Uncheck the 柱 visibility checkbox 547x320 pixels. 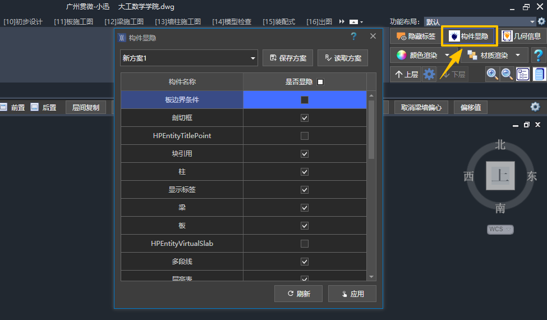[x=305, y=172]
